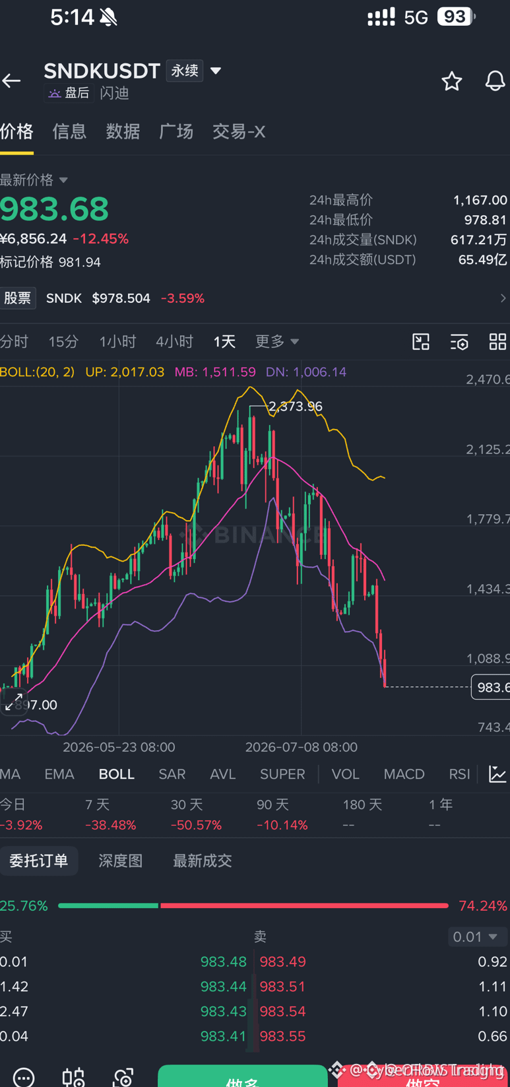Tap the 5G signal status indicator
Viewport: 510px width, 1087px height.
point(416,17)
